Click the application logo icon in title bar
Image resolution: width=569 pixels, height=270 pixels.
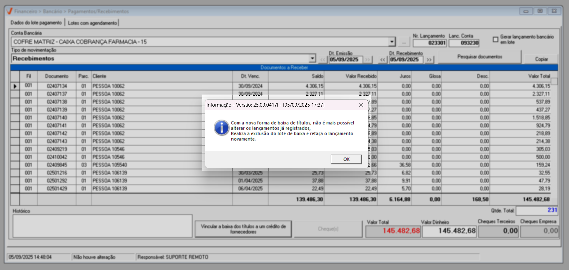coord(9,11)
